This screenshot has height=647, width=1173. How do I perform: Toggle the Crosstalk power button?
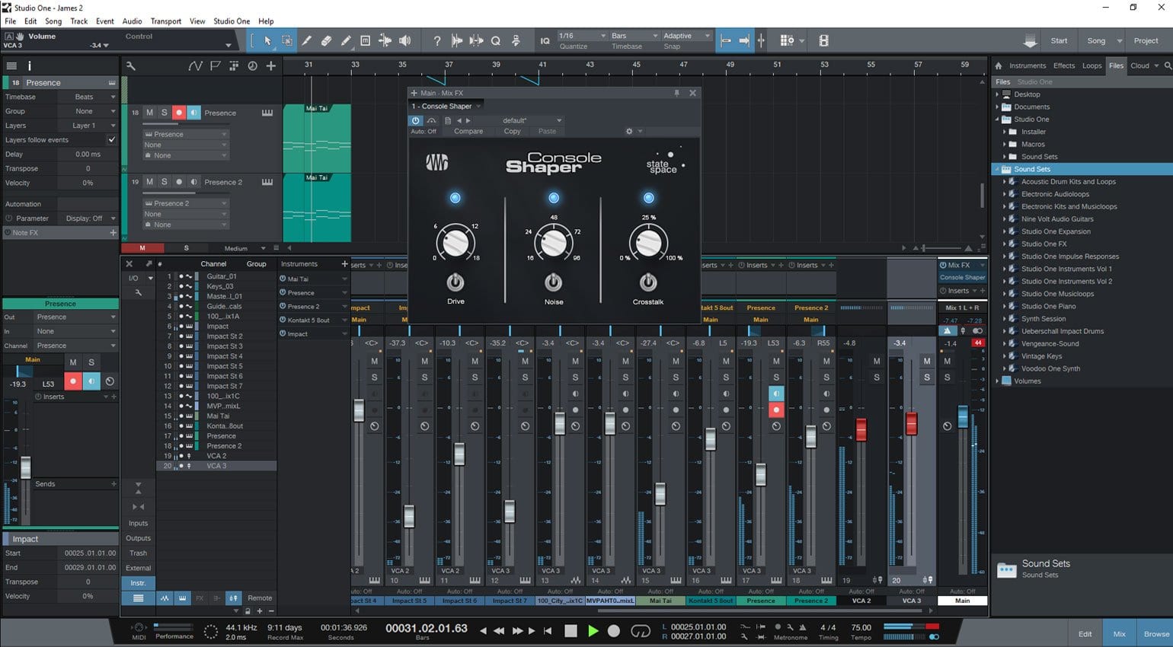[x=648, y=282]
